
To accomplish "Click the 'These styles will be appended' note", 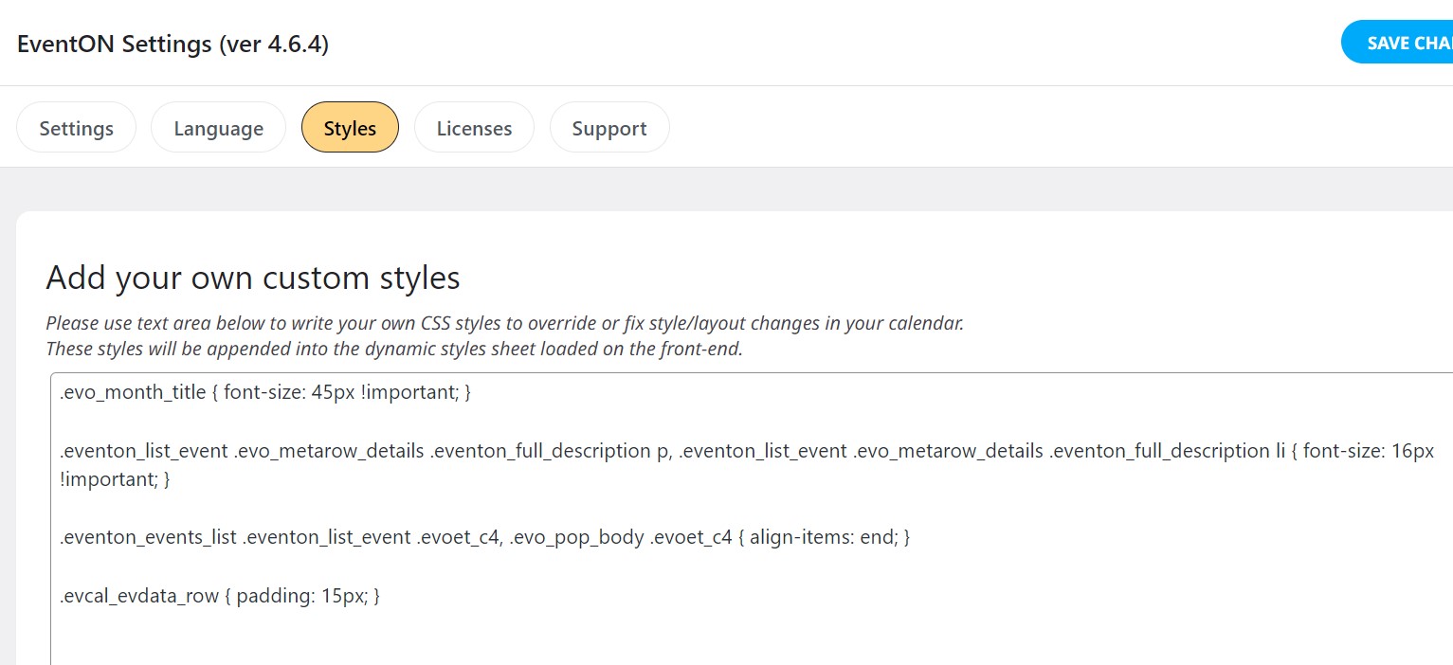I will [x=394, y=348].
